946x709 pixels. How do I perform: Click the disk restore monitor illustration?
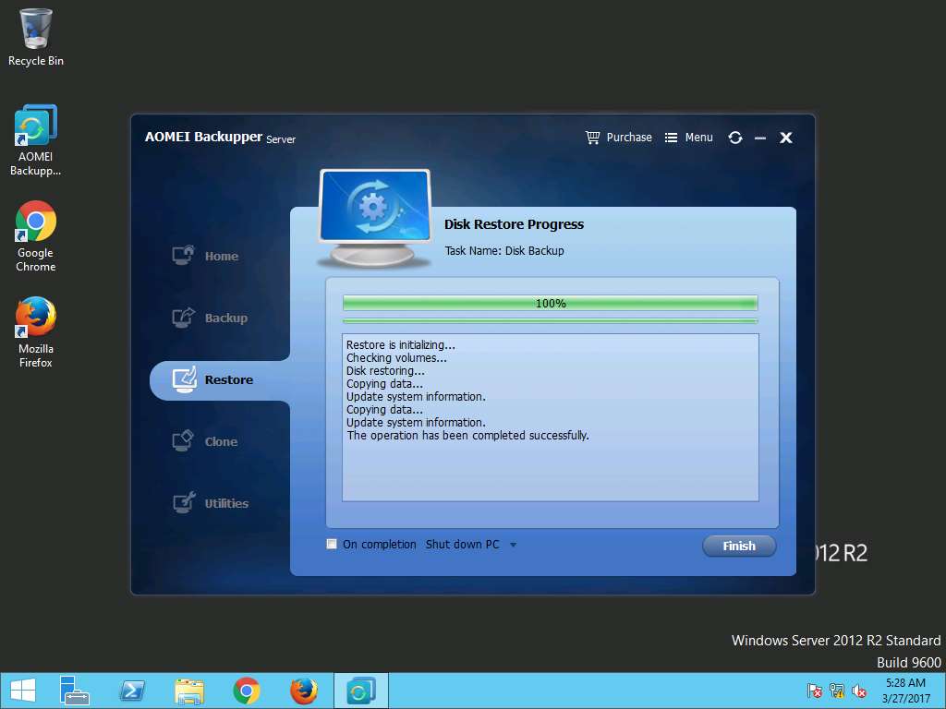374,218
